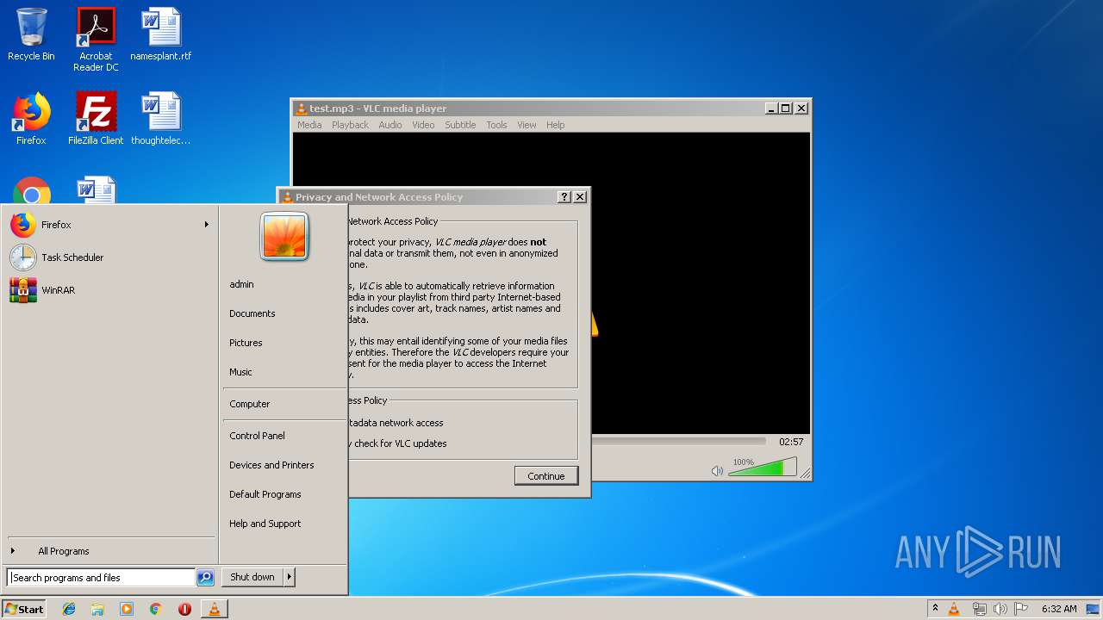Open WinRAR from Start menu
This screenshot has width=1103, height=620.
[x=110, y=290]
